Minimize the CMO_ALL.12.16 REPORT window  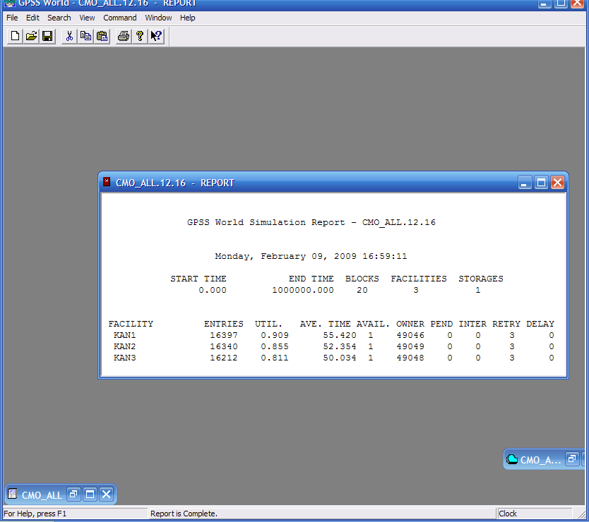click(525, 183)
